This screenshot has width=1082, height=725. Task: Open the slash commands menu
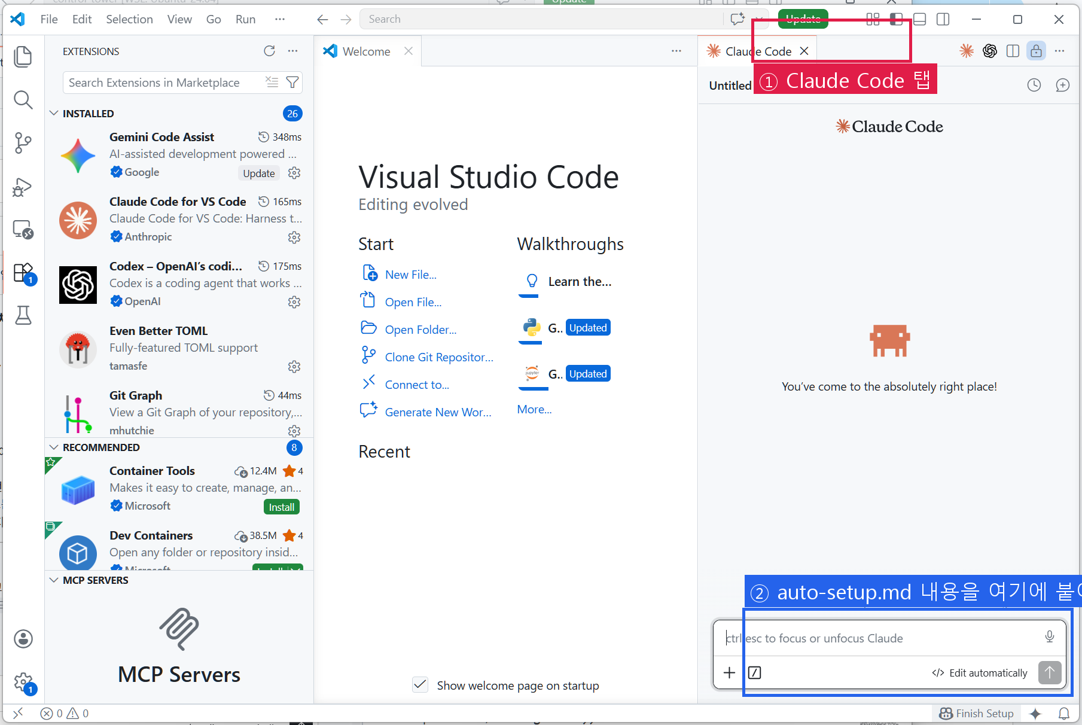(755, 673)
